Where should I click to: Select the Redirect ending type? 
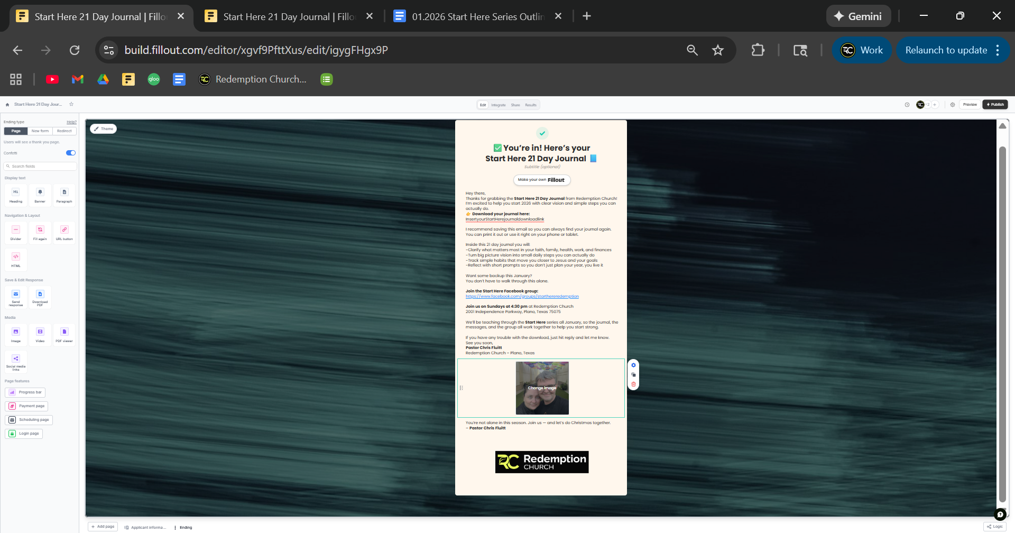tap(64, 131)
